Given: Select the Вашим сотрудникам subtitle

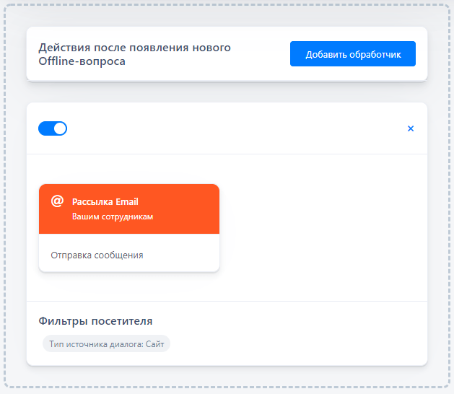Looking at the screenshot, I should (113, 216).
